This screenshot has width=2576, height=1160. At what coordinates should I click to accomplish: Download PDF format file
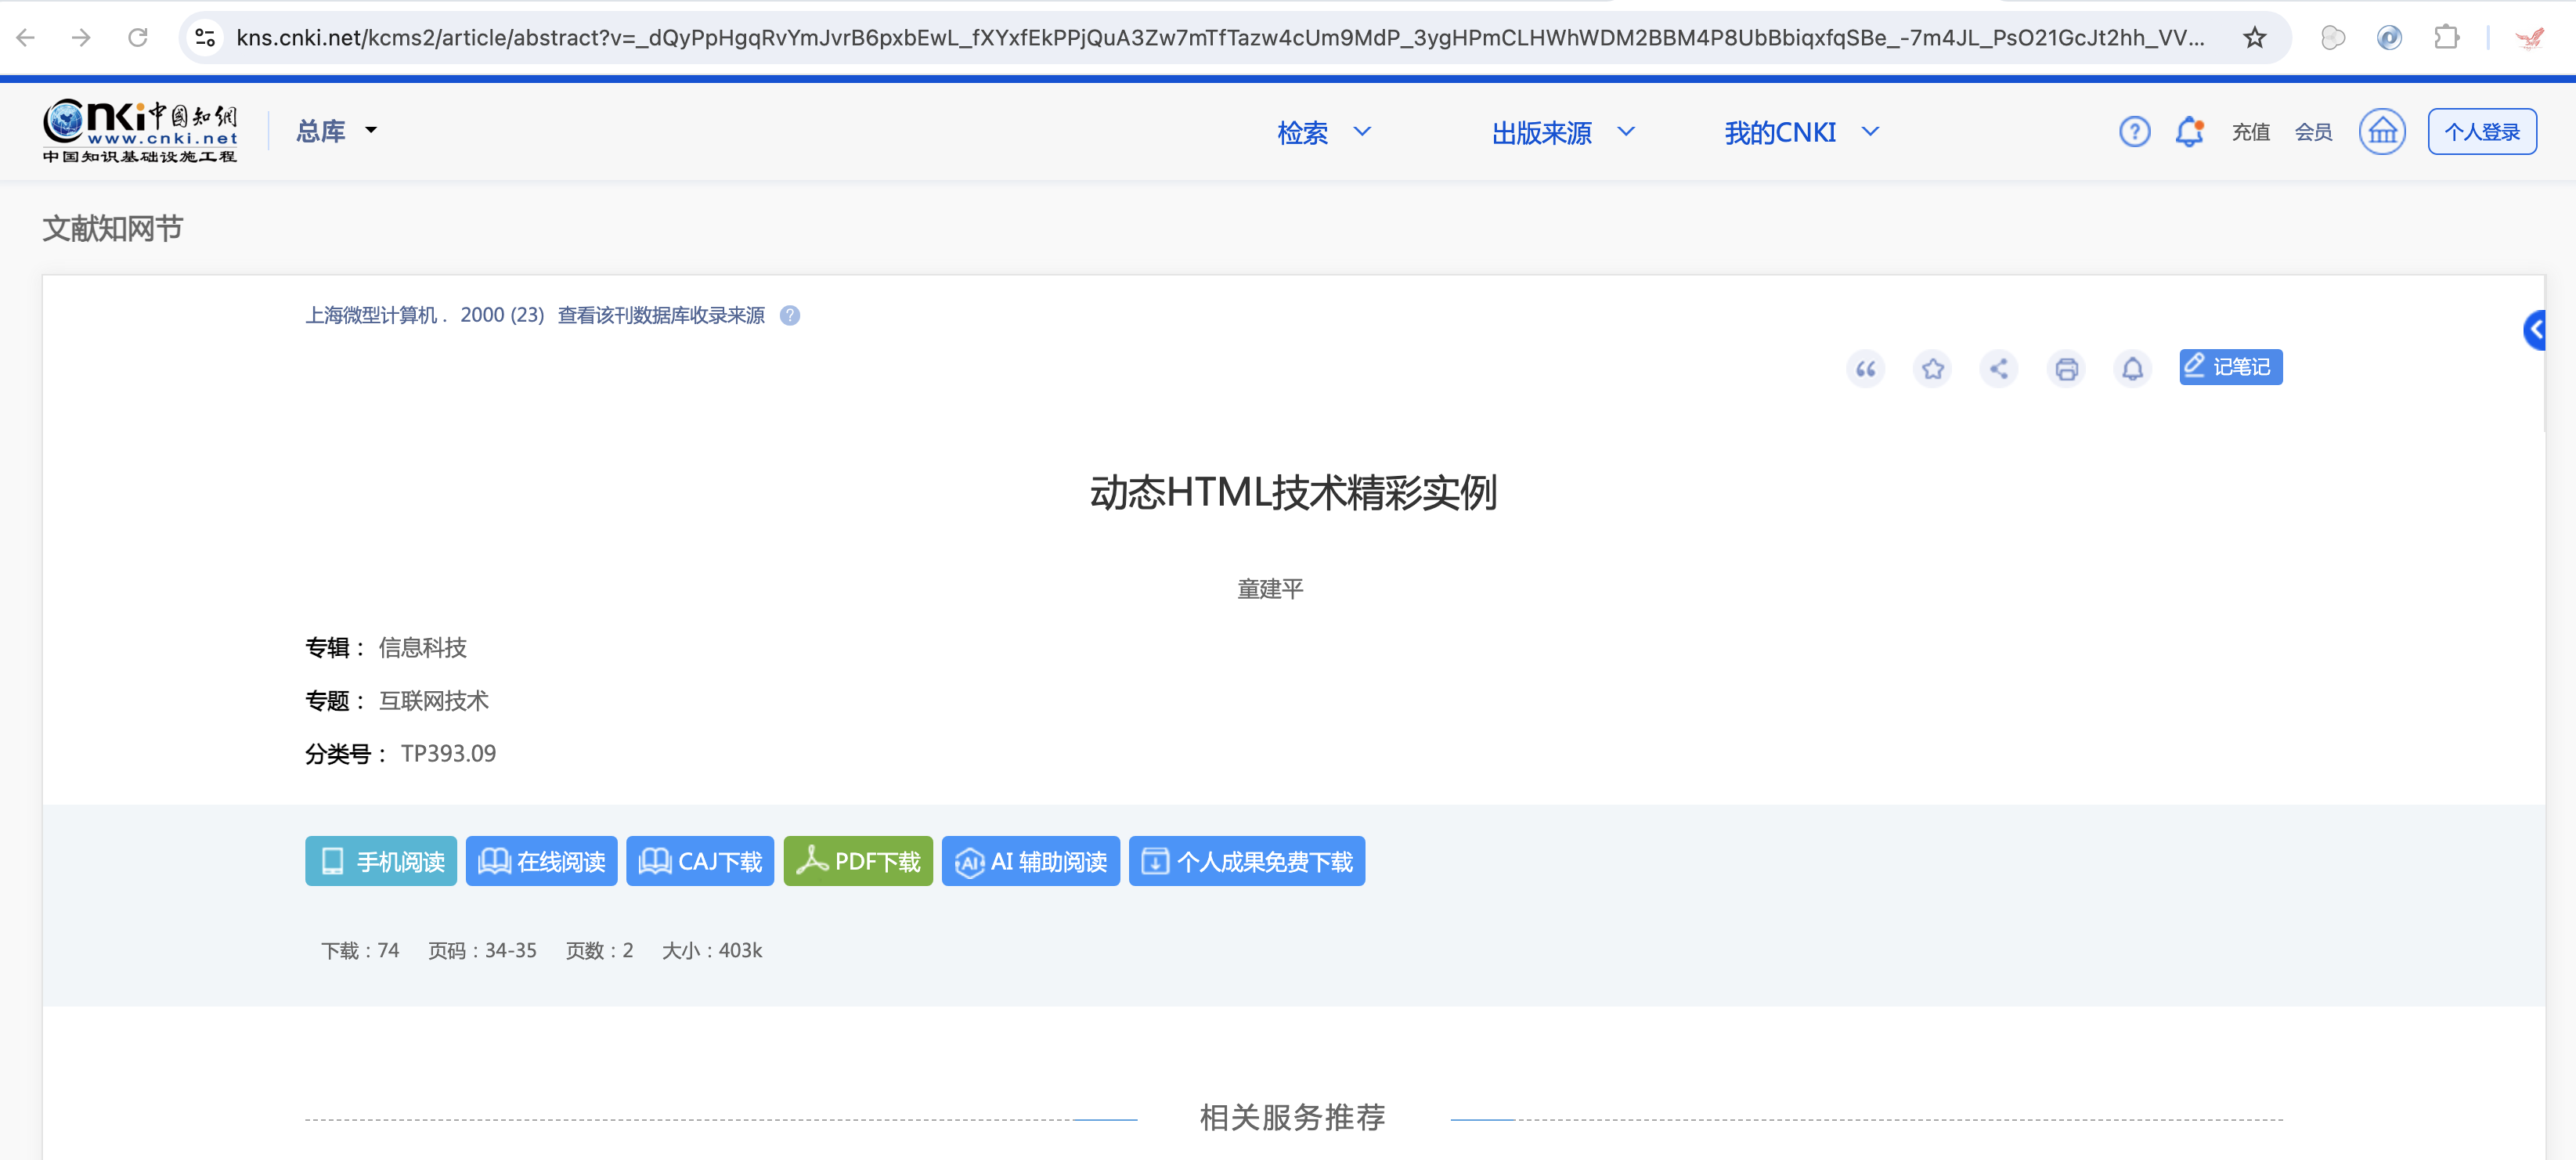coord(856,859)
